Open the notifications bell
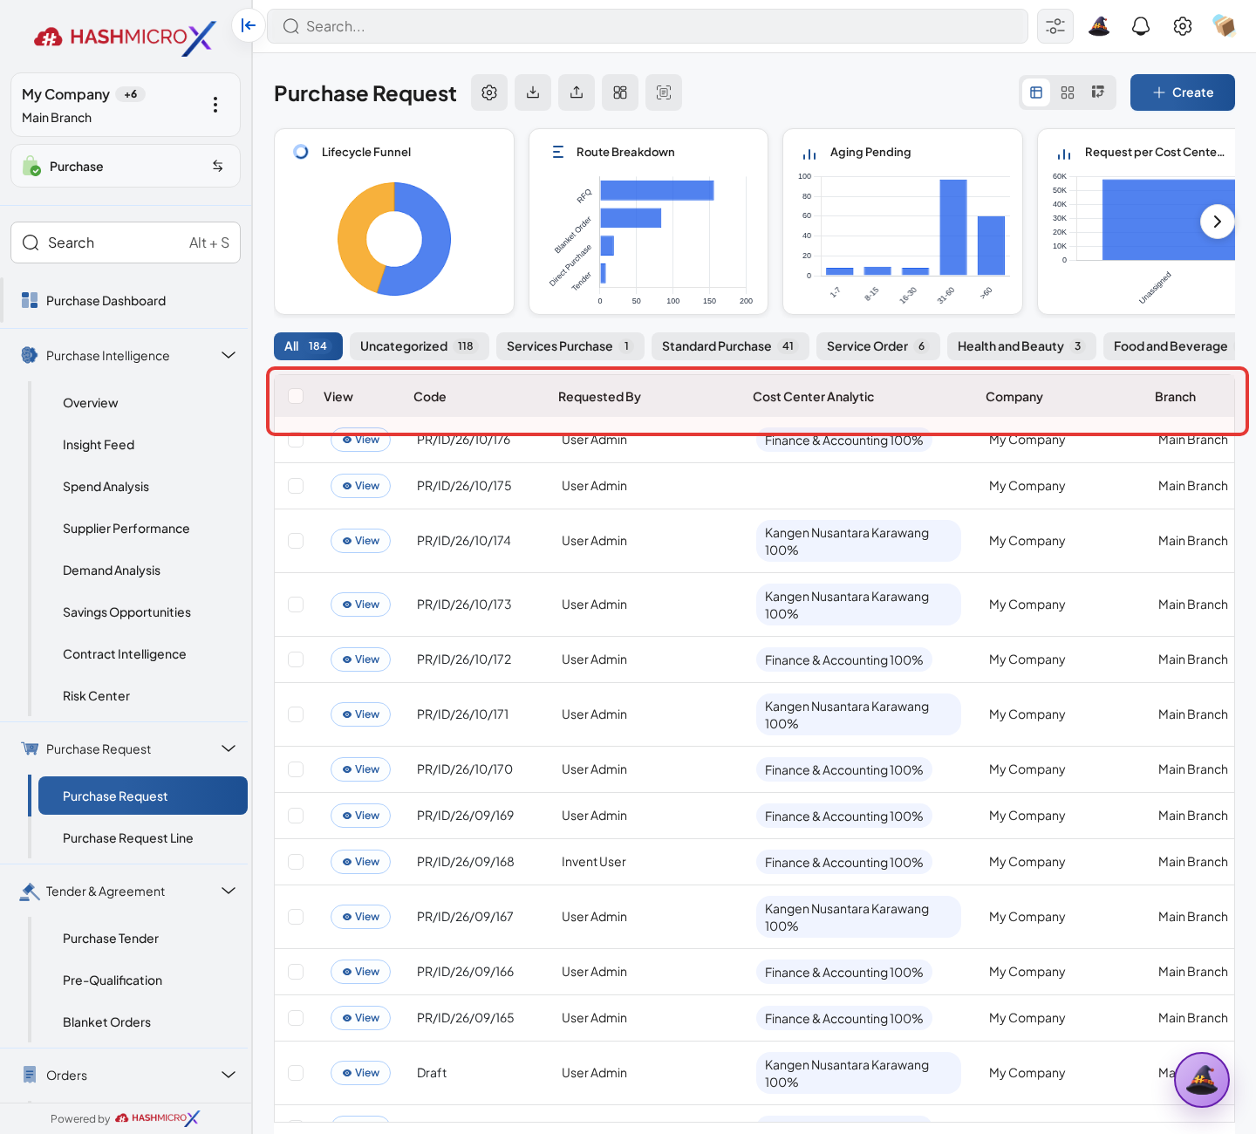 pyautogui.click(x=1141, y=26)
